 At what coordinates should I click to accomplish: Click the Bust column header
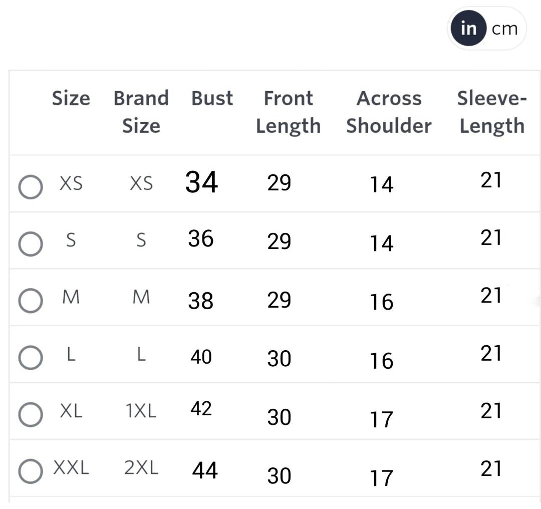(x=212, y=98)
